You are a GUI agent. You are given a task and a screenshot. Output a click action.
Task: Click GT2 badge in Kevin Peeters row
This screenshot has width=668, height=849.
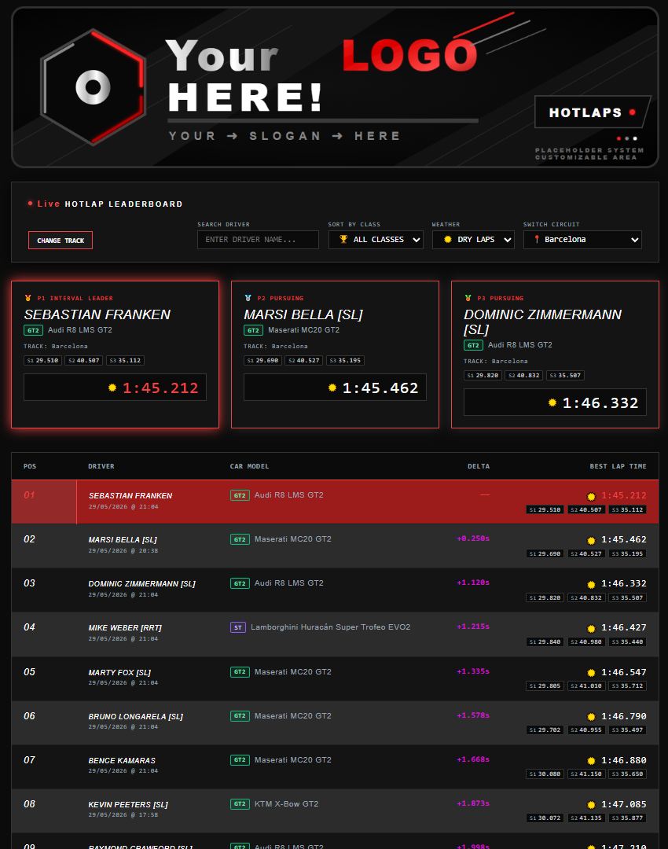coord(240,804)
